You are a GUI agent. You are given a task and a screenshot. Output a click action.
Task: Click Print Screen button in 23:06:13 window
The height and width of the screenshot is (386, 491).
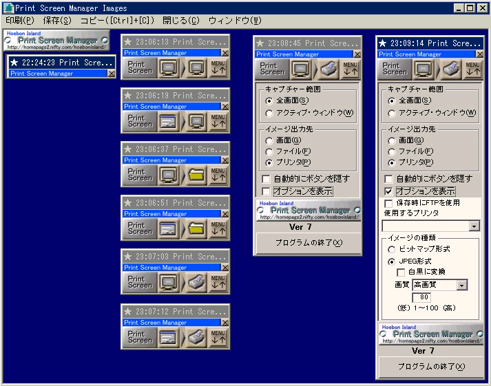coord(140,67)
